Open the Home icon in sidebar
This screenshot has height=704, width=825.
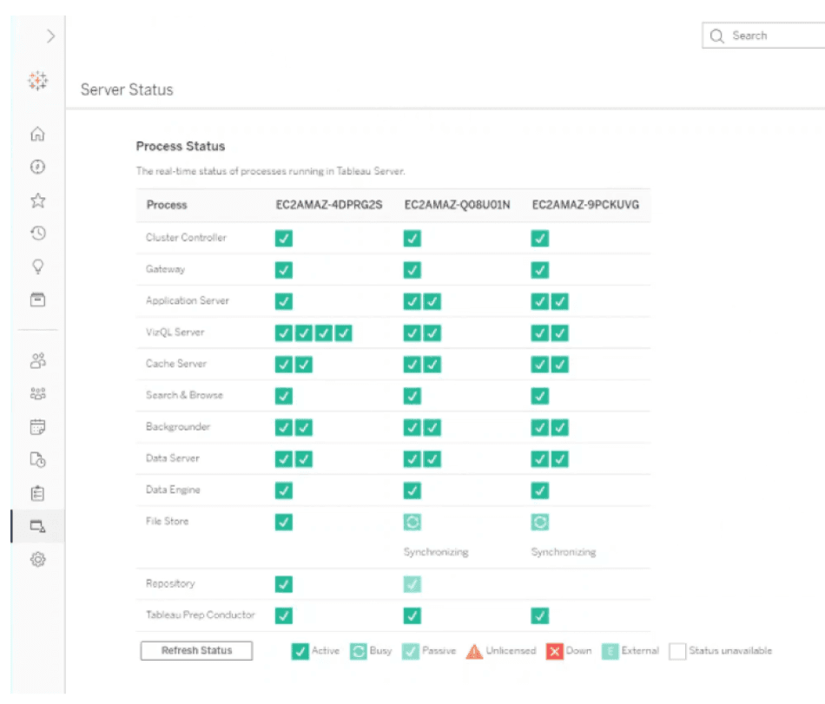pos(37,134)
